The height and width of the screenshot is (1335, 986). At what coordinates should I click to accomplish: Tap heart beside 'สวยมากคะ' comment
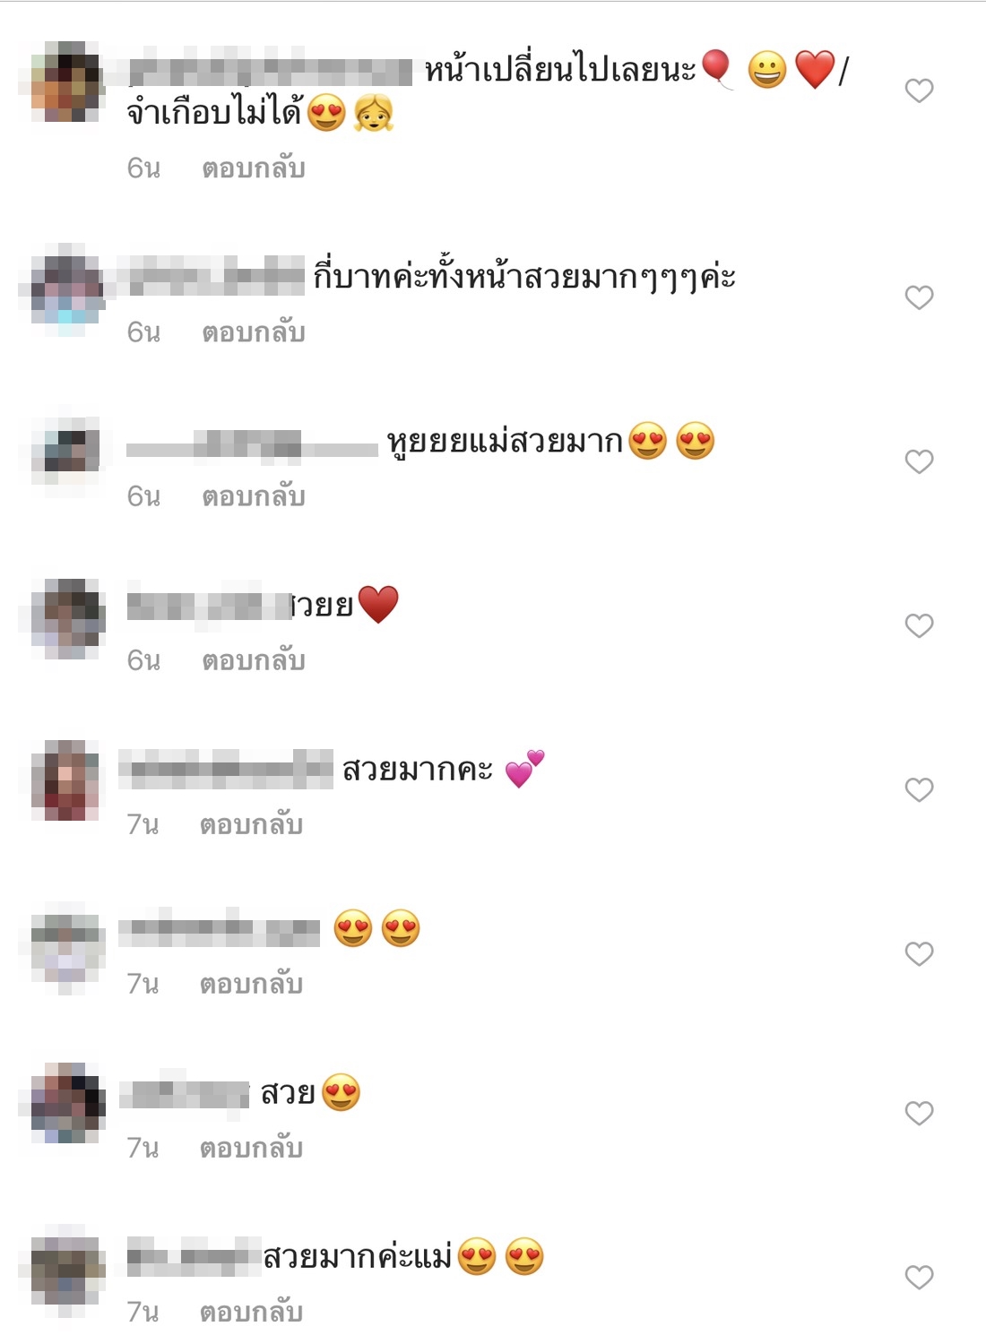point(919,789)
